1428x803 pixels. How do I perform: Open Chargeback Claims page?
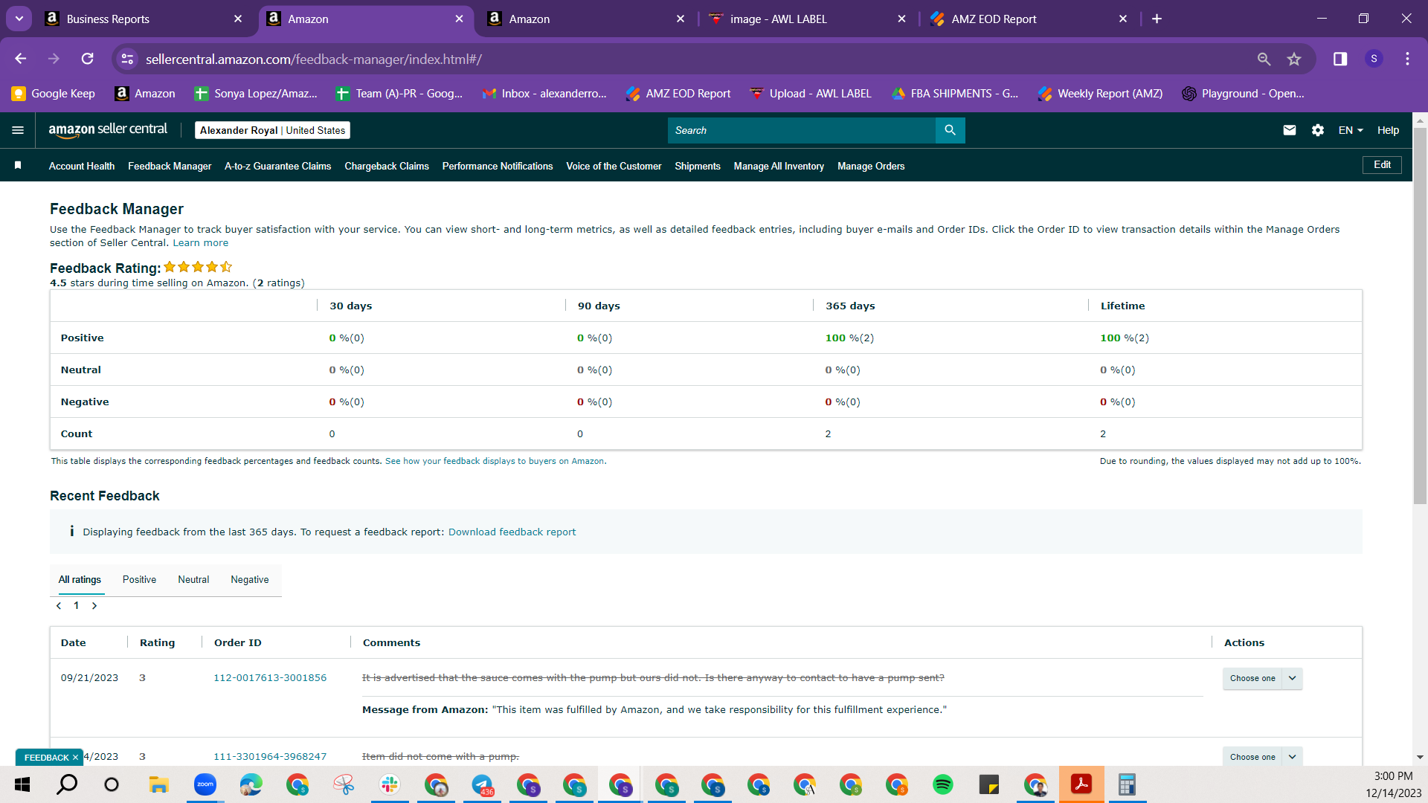(x=387, y=166)
